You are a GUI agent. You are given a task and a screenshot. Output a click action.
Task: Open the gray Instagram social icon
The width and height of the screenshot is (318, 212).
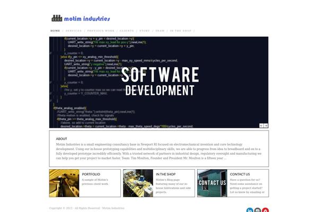point(258,210)
